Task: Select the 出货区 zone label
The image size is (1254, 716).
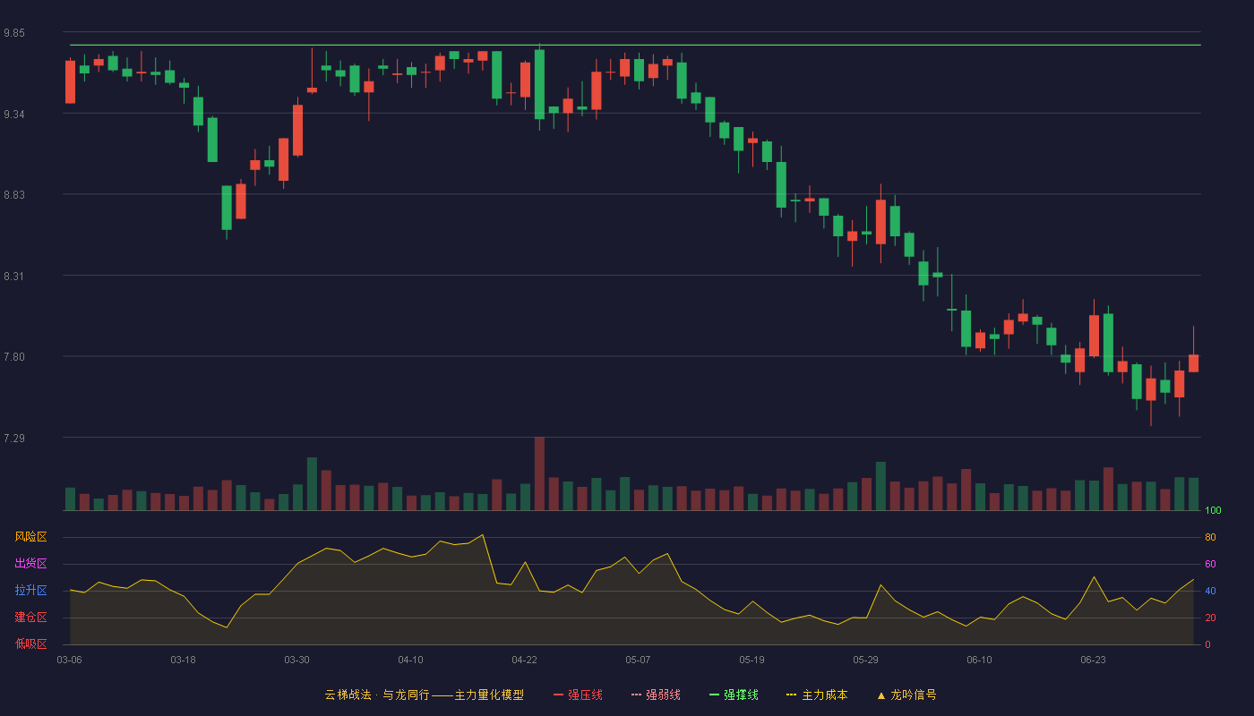Action: (30, 564)
